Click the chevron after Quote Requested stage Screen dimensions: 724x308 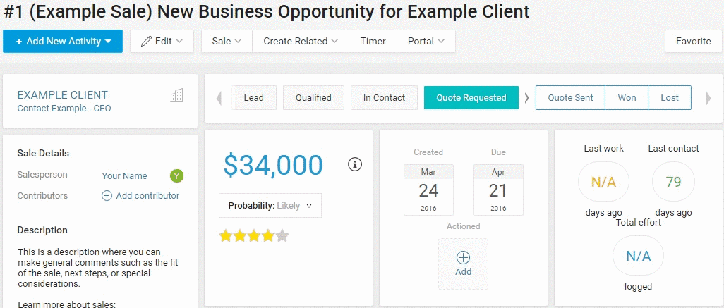(526, 98)
